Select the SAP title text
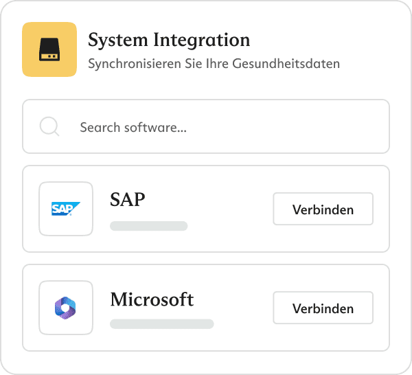 [128, 200]
